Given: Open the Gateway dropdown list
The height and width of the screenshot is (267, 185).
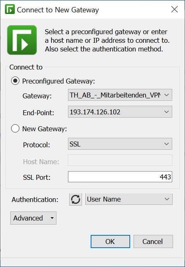Looking at the screenshot, I should click(120, 95).
